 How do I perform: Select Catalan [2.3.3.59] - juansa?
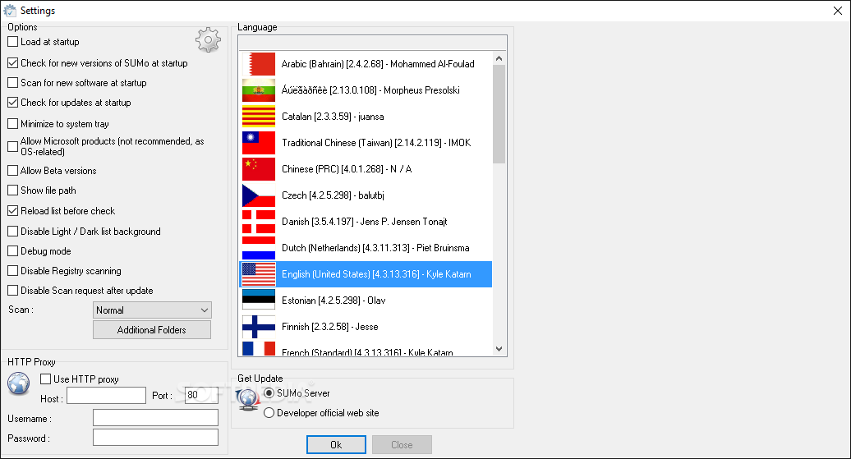[366, 117]
